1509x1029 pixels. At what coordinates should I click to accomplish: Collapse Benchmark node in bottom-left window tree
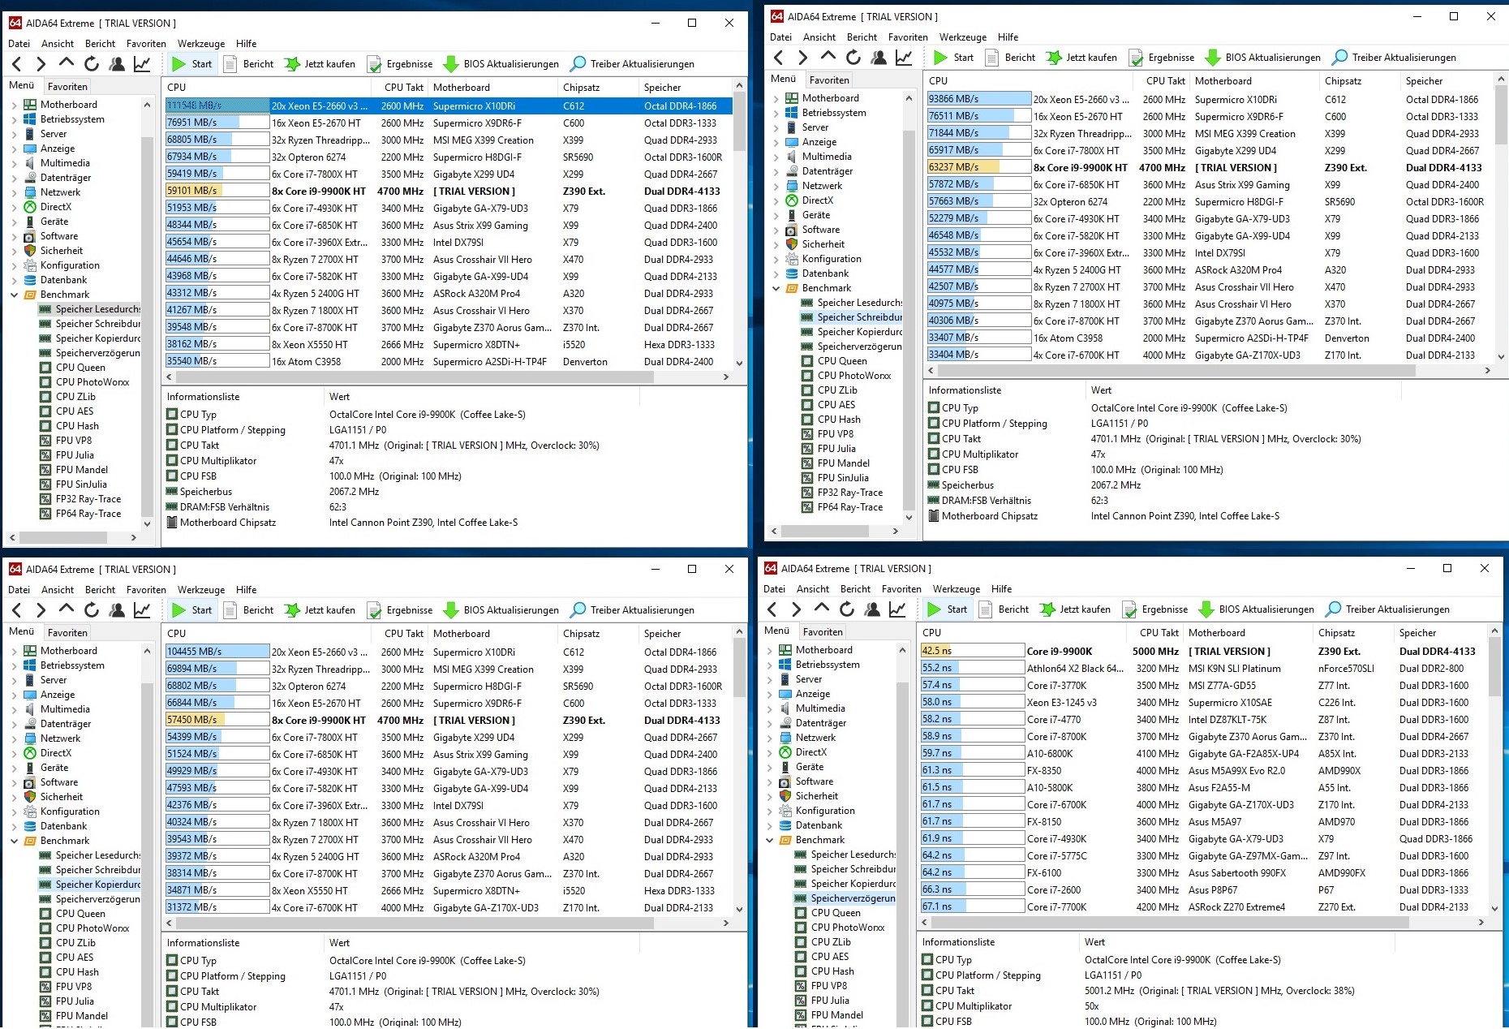pyautogui.click(x=14, y=841)
